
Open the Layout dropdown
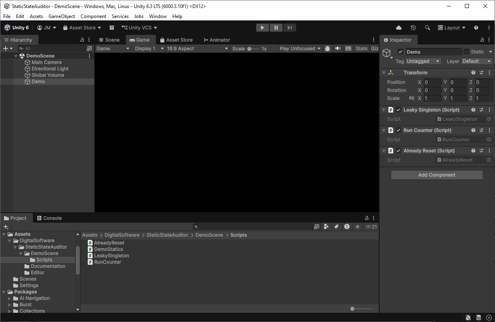452,28
